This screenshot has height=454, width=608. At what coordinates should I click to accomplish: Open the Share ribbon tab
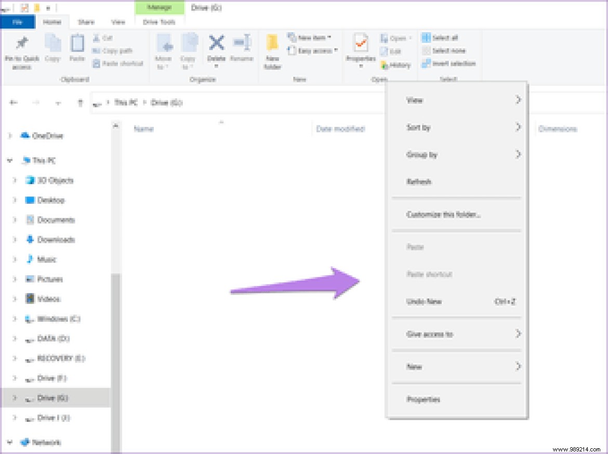[86, 22]
